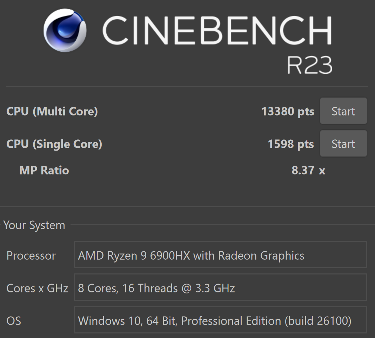The width and height of the screenshot is (375, 338).
Task: Start the CPU Single Core test
Action: point(343,144)
